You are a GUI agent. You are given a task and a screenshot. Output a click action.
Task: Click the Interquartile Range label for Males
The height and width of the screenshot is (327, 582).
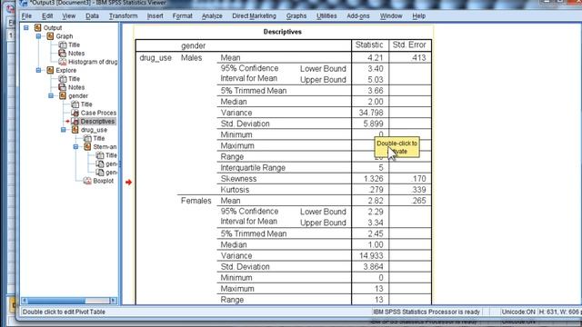pos(253,168)
